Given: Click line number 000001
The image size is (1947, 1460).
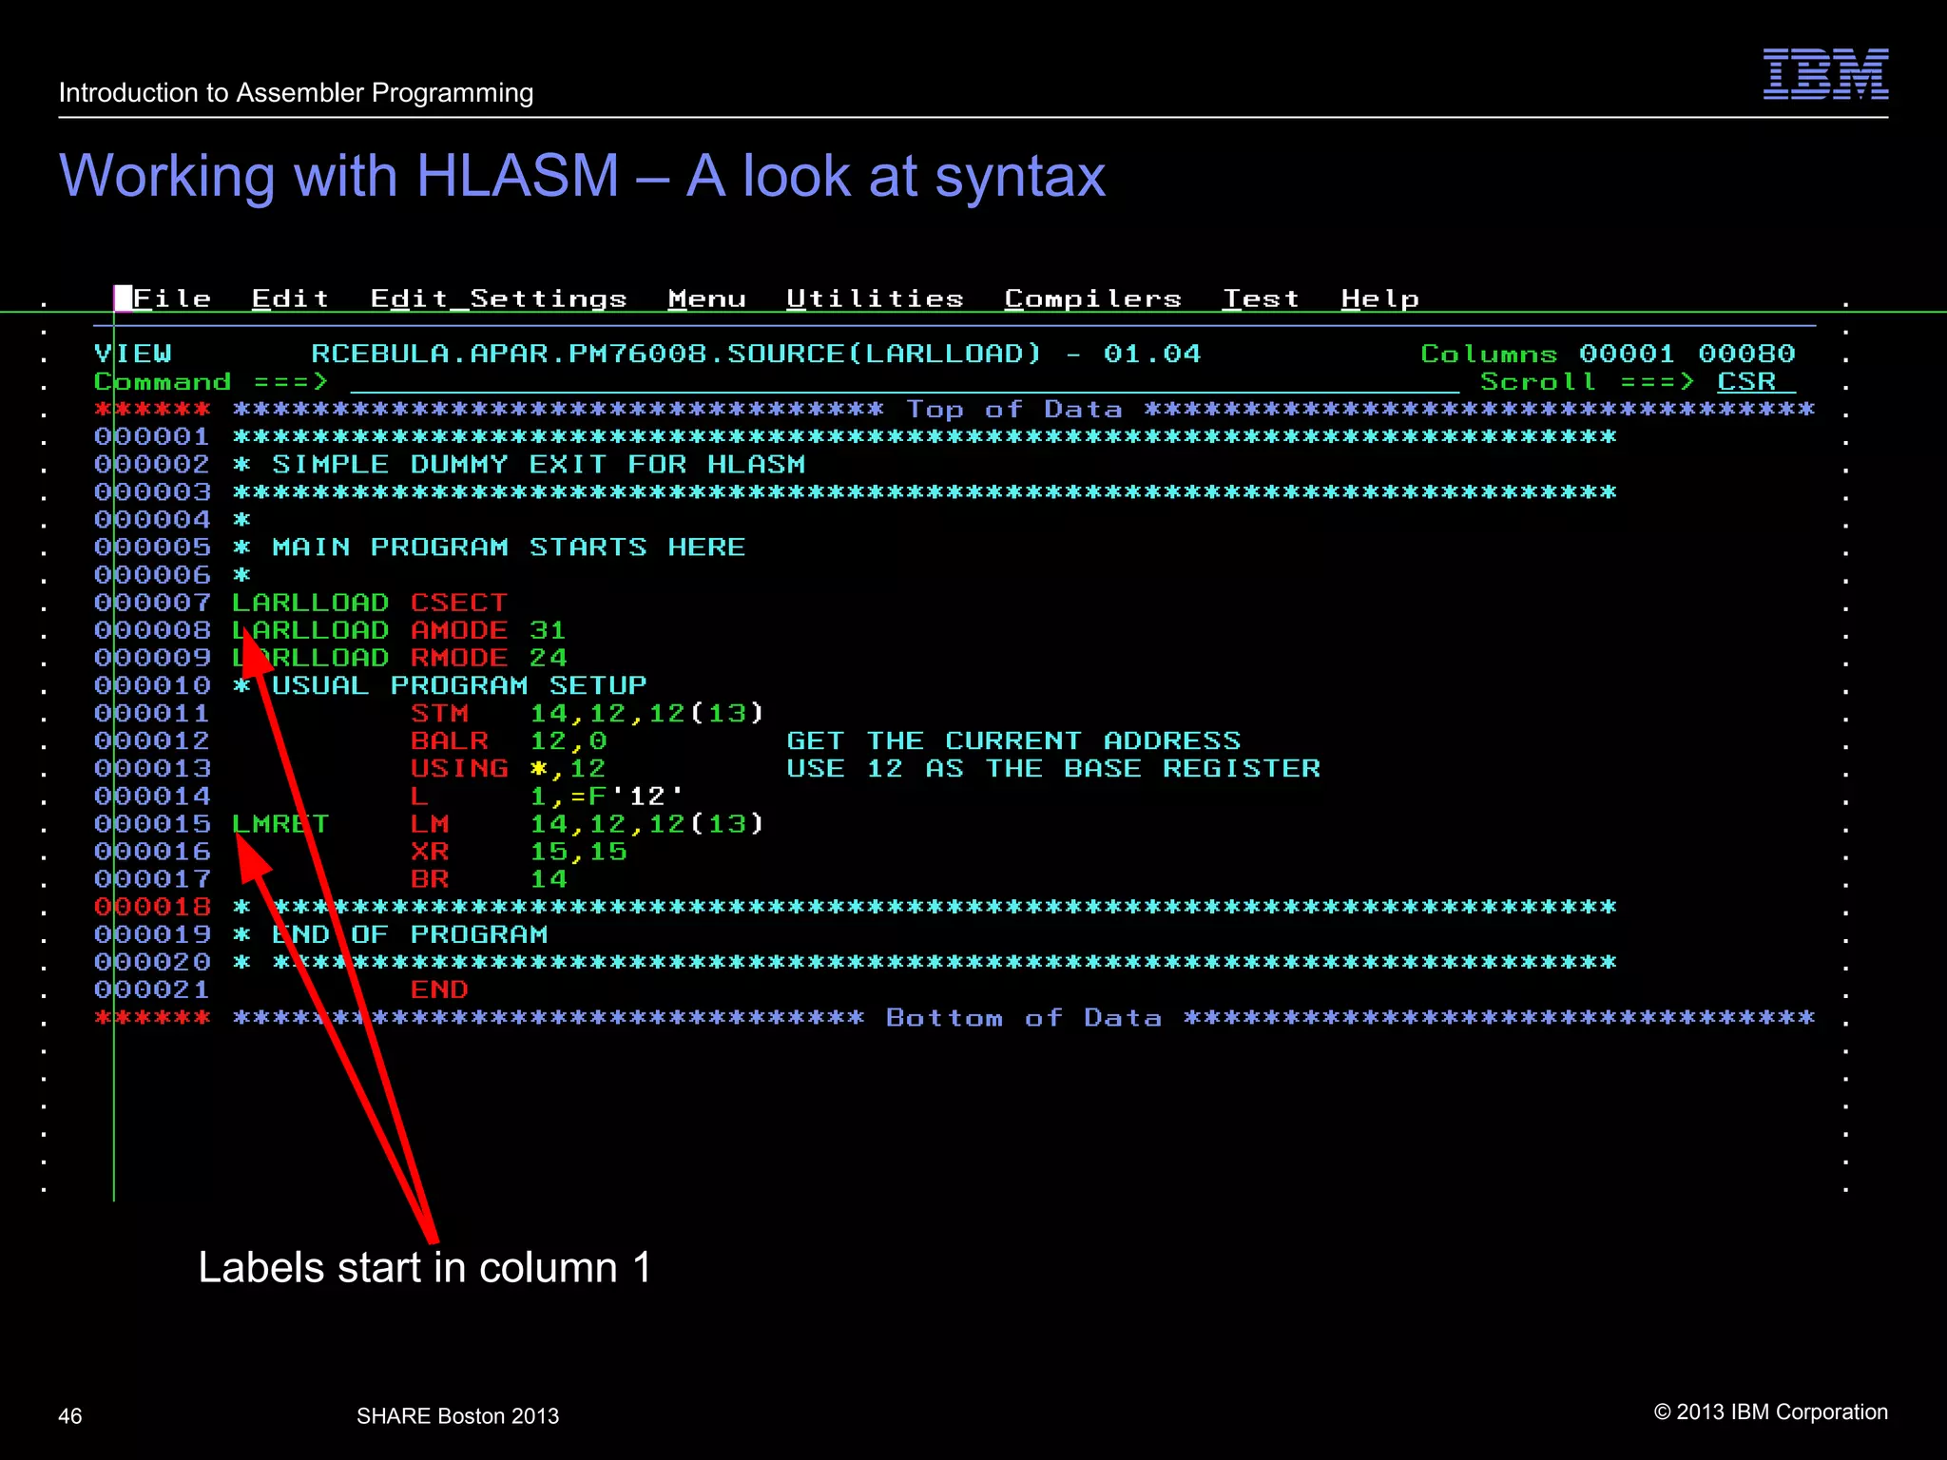Looking at the screenshot, I should [152, 437].
